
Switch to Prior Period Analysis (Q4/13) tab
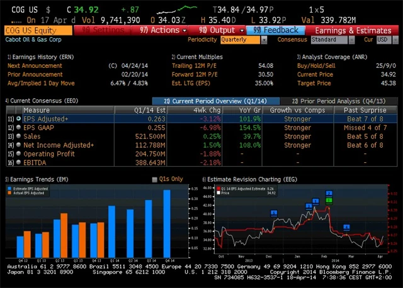pyautogui.click(x=337, y=101)
